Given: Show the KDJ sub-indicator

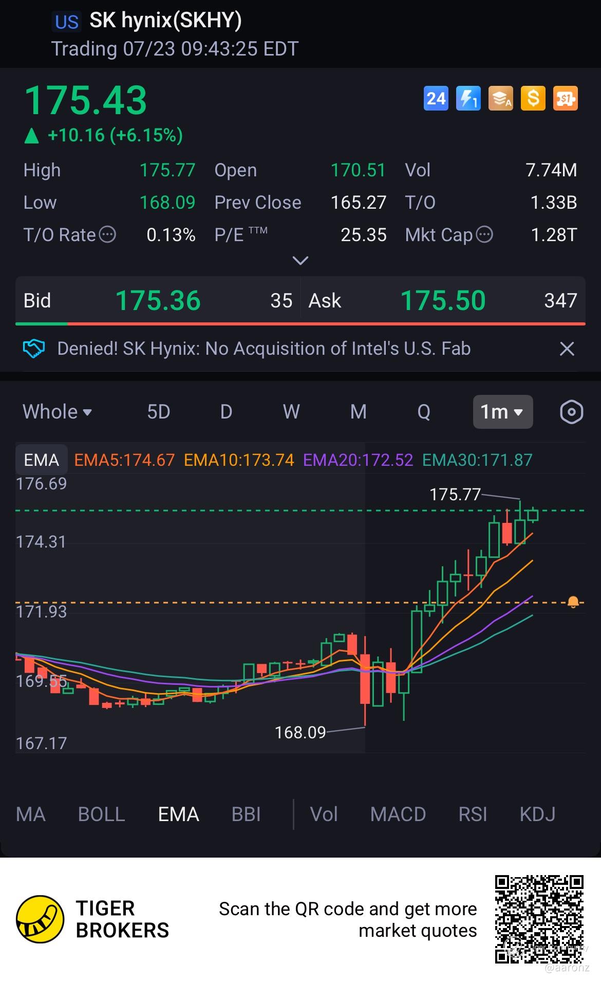Looking at the screenshot, I should (x=537, y=814).
